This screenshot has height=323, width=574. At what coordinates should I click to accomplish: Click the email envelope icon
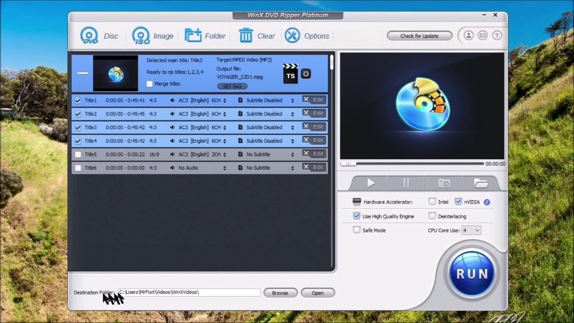(x=483, y=35)
